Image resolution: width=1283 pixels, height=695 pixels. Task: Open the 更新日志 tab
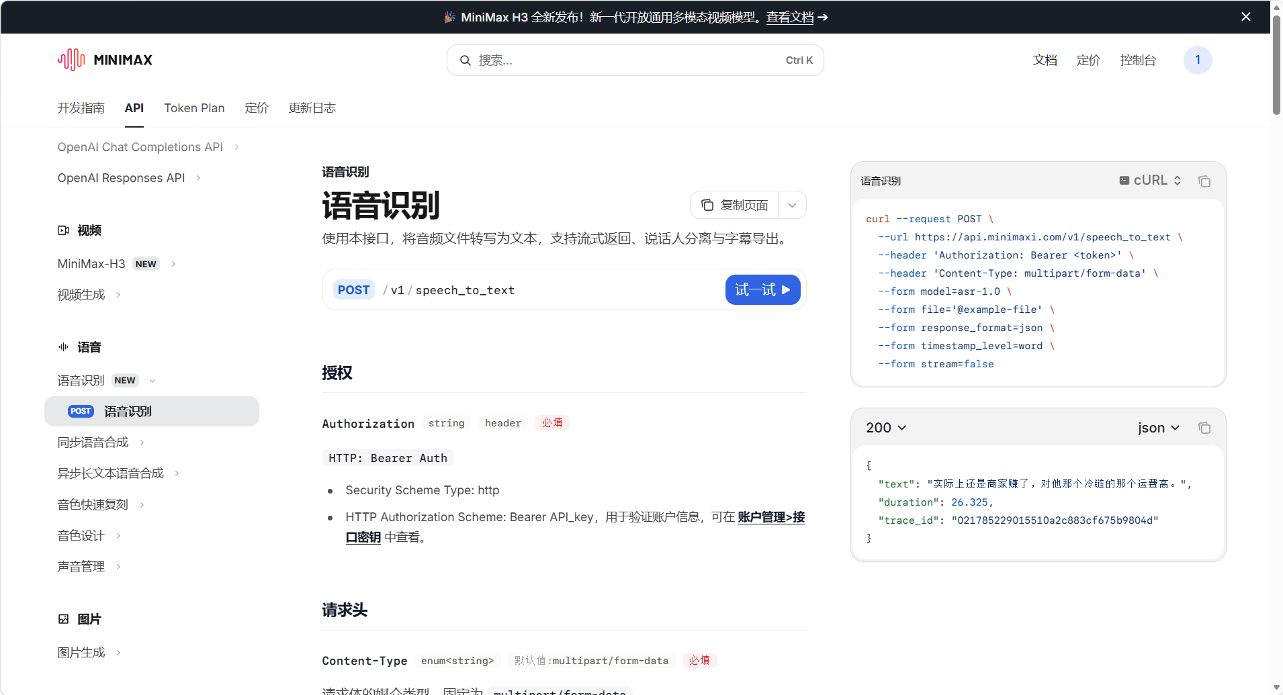point(312,108)
